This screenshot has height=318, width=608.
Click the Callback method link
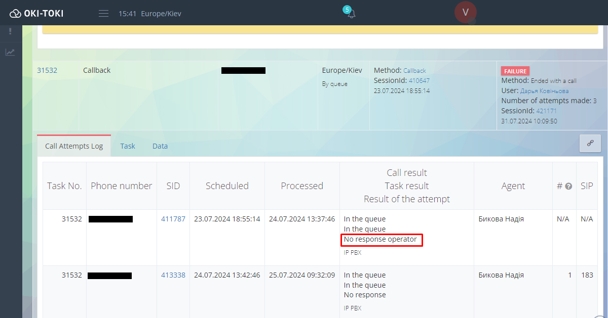point(414,71)
